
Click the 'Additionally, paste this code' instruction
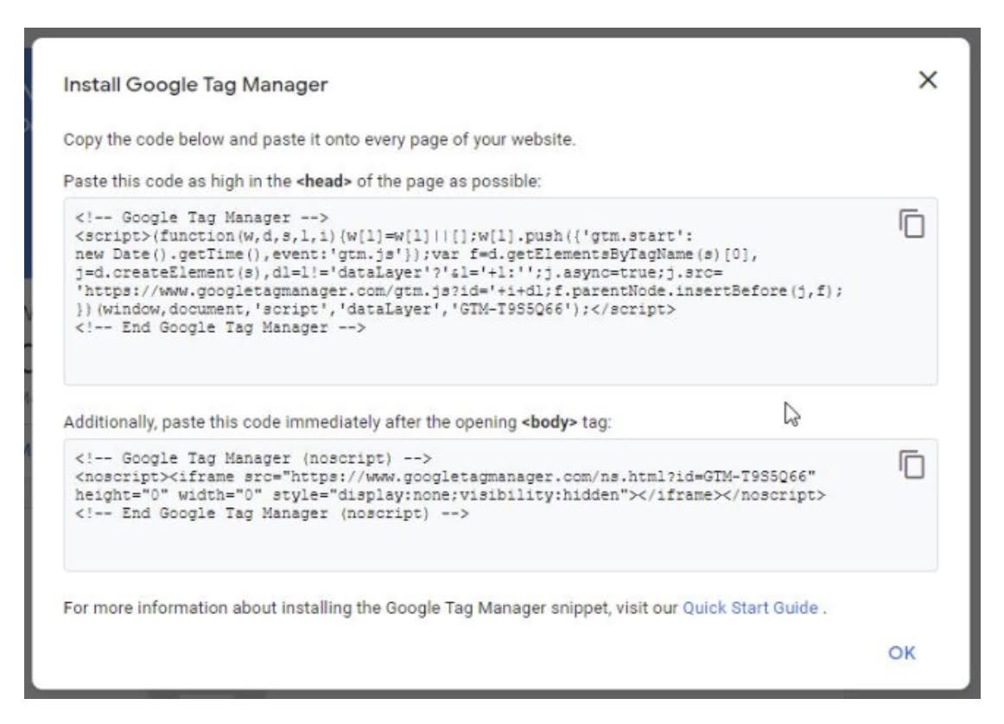coord(338,422)
